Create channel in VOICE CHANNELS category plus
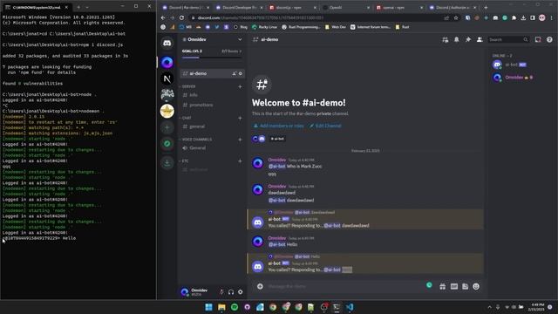Screen dimensions: 558x314 pyautogui.click(x=240, y=140)
